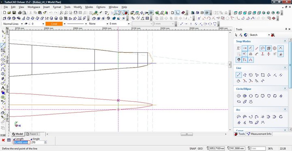This screenshot has width=292, height=151.
Task: Open the Format menu
Action: pos(57,7)
